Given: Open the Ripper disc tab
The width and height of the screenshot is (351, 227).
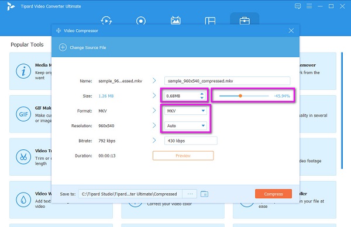Looking at the screenshot, I should (141, 21).
